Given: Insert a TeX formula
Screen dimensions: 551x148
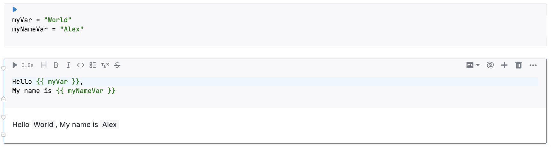Looking at the screenshot, I should 105,65.
